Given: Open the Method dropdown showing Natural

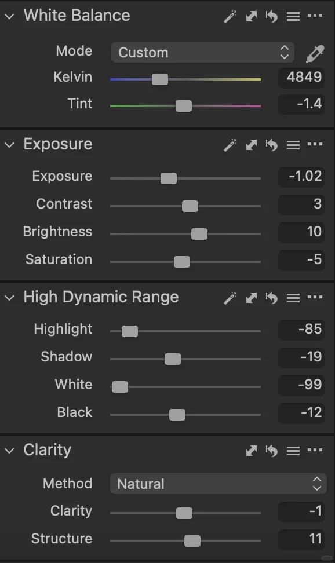Looking at the screenshot, I should point(218,484).
